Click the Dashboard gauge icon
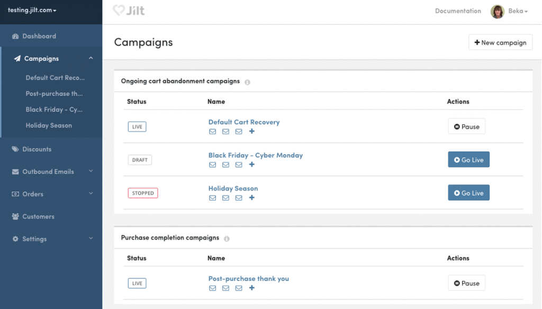 pyautogui.click(x=15, y=36)
